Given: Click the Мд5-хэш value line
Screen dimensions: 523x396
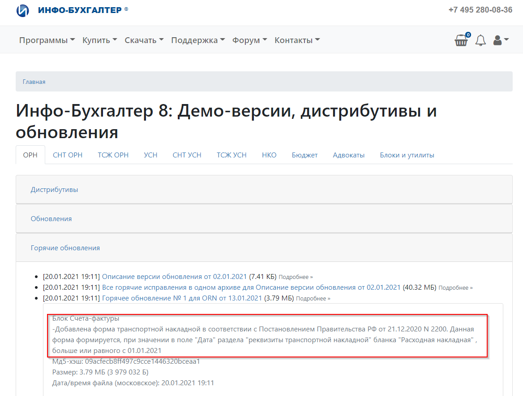Looking at the screenshot, I should [126, 361].
